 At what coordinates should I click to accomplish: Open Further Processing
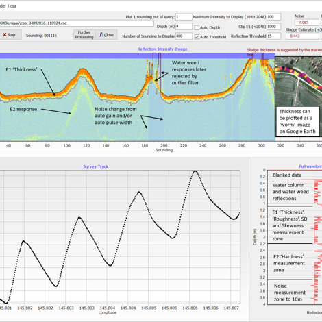click(84, 35)
